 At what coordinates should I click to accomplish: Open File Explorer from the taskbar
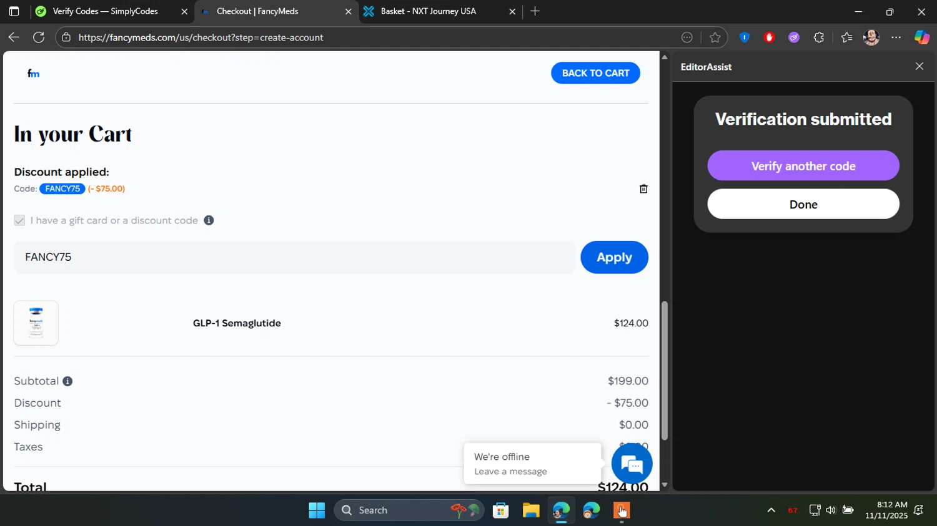click(531, 510)
